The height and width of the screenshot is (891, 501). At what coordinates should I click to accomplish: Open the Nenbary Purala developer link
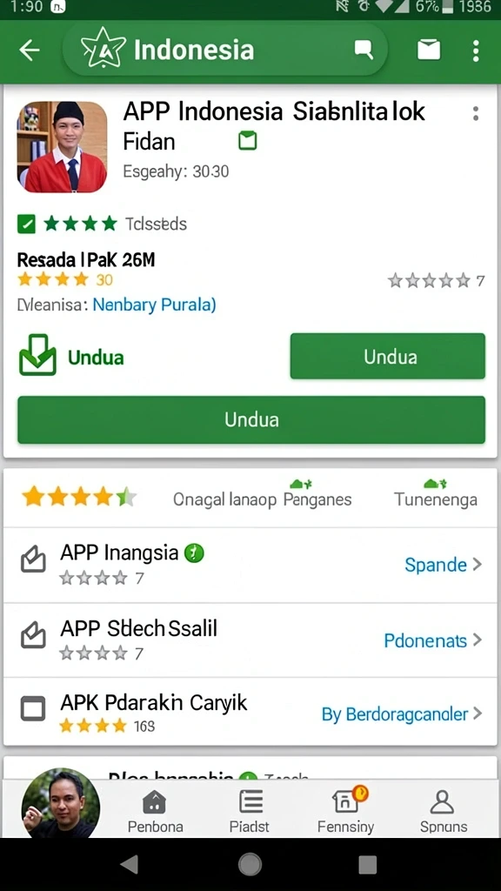[x=155, y=305]
